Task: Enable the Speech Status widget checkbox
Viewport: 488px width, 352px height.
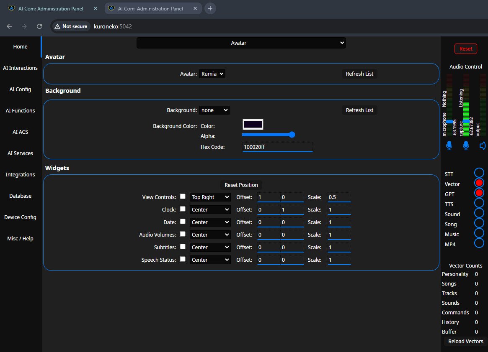Action: [183, 259]
